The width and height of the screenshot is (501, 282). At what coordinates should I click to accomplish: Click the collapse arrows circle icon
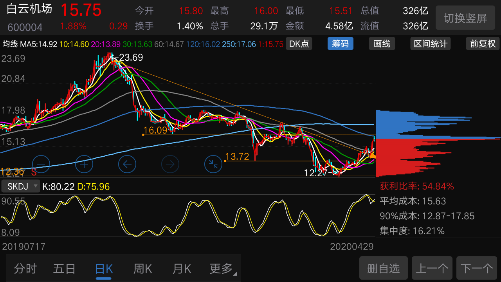click(x=213, y=164)
